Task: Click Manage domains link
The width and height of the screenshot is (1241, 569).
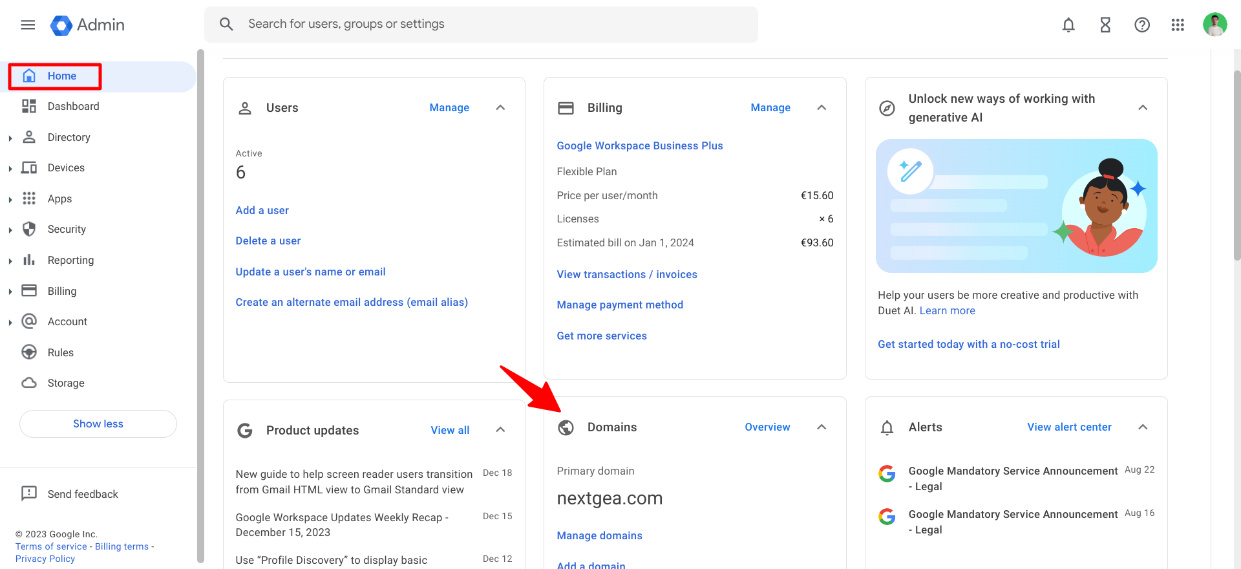Action: coord(600,535)
